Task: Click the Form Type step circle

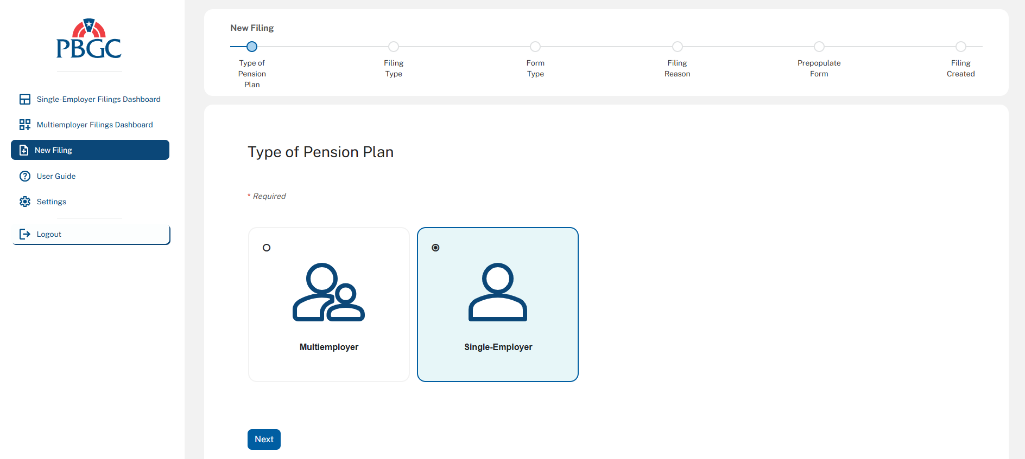Action: pyautogui.click(x=535, y=47)
